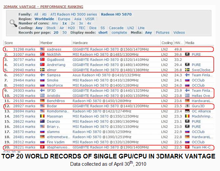Click the SweClockers media flag icon
The image size is (220, 171).
coord(187,70)
